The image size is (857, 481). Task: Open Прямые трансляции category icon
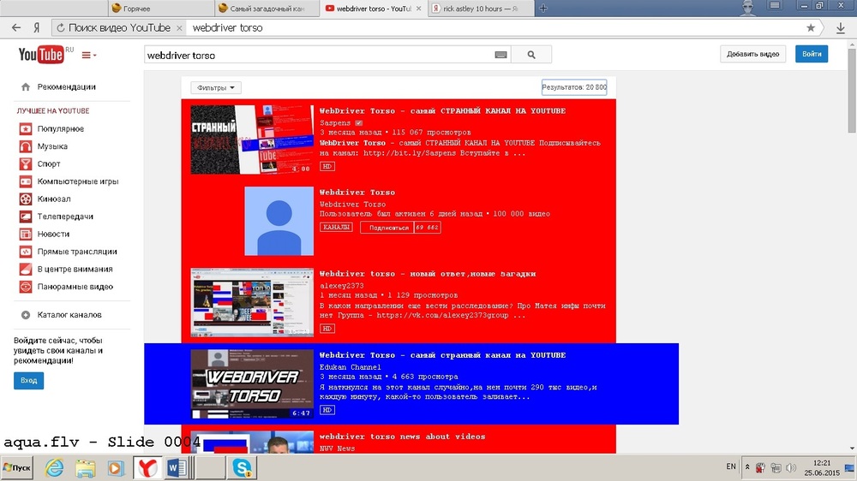click(x=26, y=252)
